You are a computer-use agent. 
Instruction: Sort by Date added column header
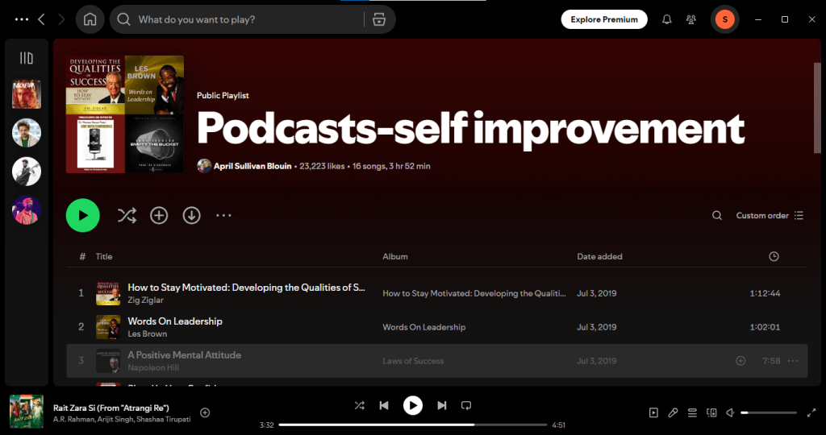click(x=599, y=257)
